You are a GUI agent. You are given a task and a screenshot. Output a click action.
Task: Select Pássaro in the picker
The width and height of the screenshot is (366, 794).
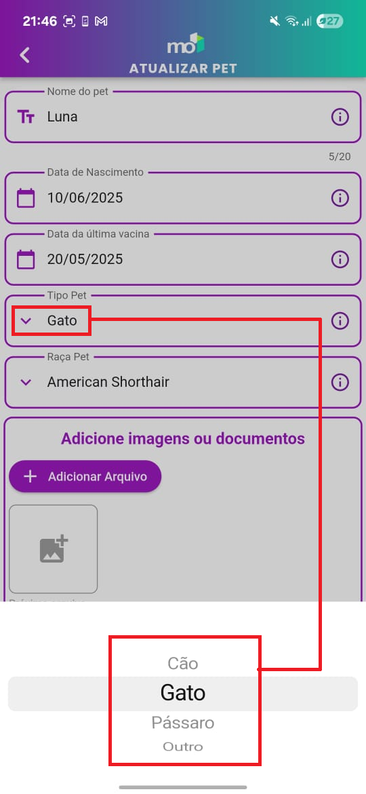coord(183,723)
